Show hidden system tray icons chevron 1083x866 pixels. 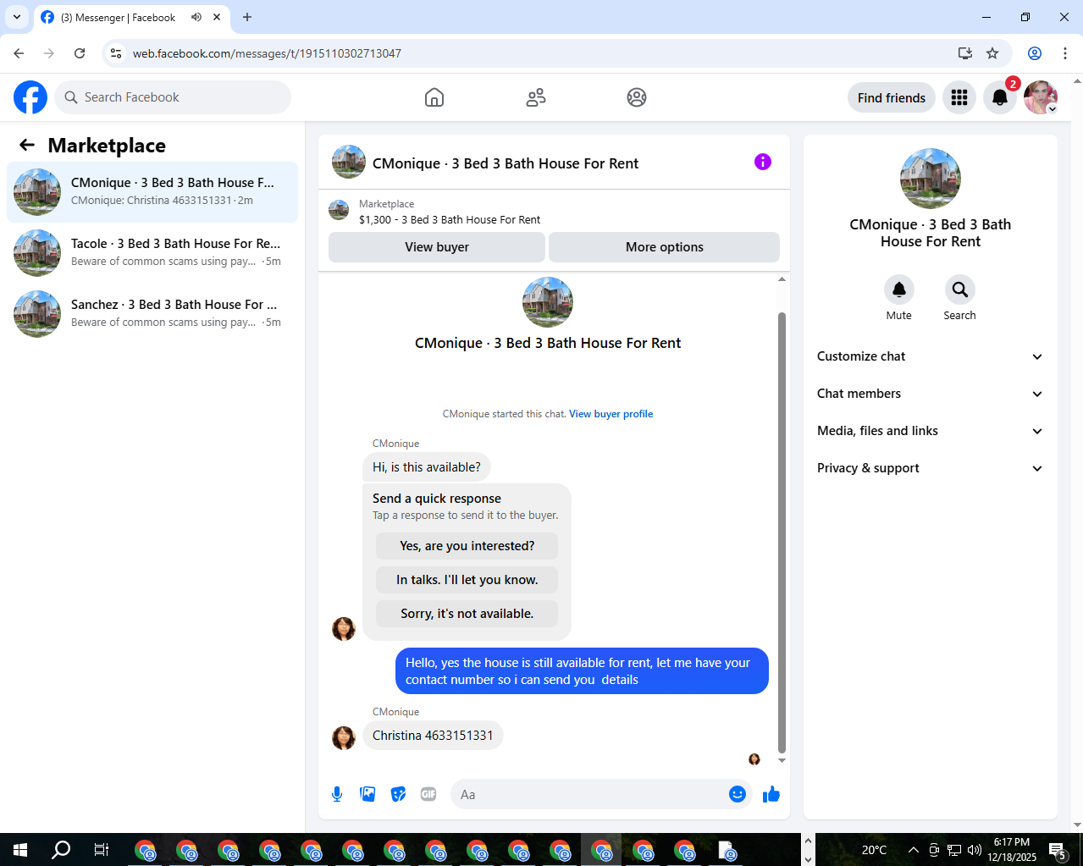(913, 850)
